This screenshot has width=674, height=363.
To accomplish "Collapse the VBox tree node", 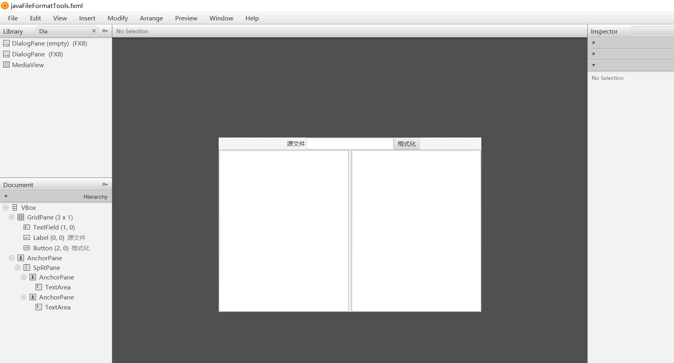I will [6, 207].
